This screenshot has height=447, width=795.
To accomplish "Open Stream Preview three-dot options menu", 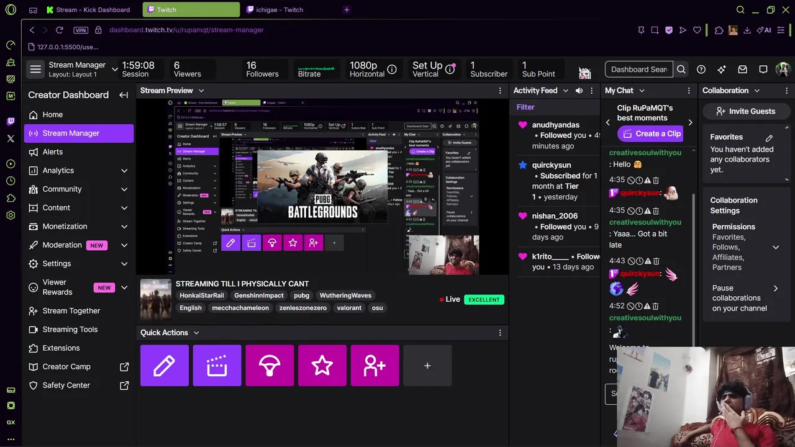I will [500, 91].
